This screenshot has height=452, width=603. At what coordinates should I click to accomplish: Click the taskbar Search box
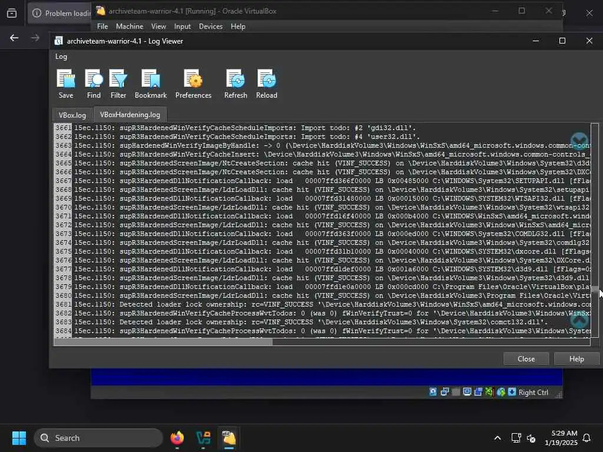pos(98,438)
